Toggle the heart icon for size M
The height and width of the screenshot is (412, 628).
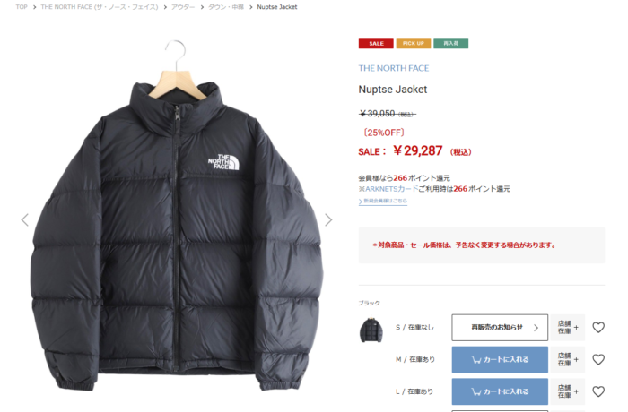598,359
